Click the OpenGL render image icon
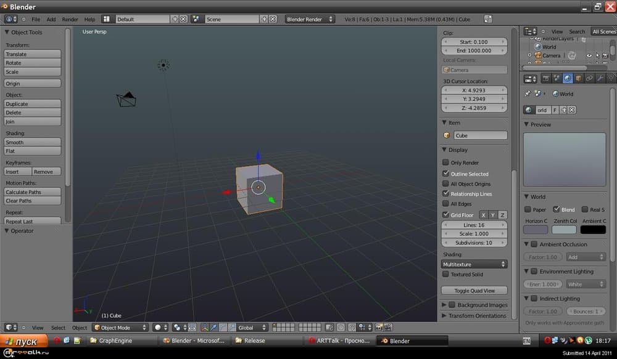 379,327
